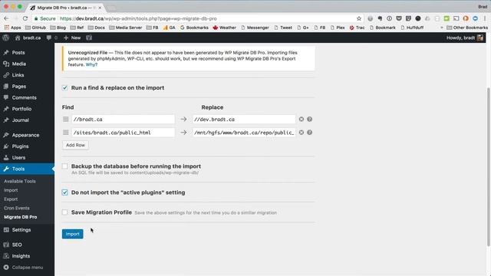This screenshot has height=276, width=491.
Task: Click Howdy, bradt user menu
Action: click(x=465, y=38)
